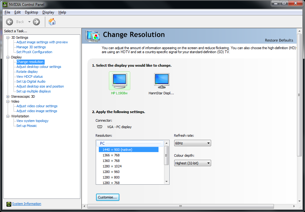Select the HP L1908w display icon

click(x=119, y=81)
